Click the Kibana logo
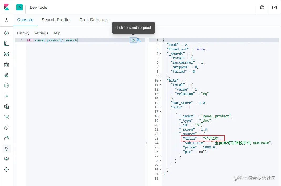The width and height of the screenshot is (281, 186). tap(7, 7)
